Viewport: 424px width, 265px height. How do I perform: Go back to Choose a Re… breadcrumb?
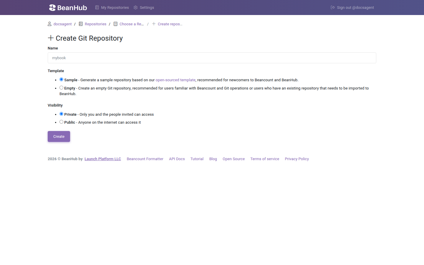point(132,24)
